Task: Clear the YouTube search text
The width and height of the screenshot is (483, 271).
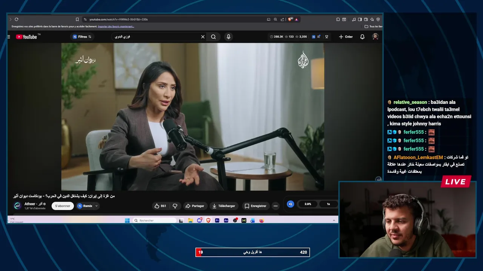Action: [x=203, y=37]
